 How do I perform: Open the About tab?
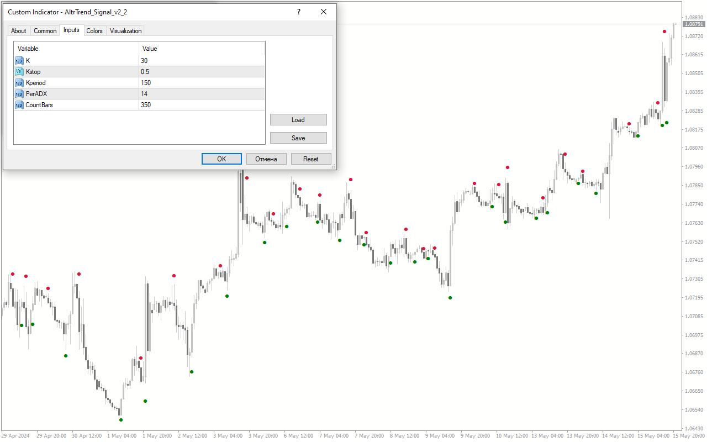19,31
